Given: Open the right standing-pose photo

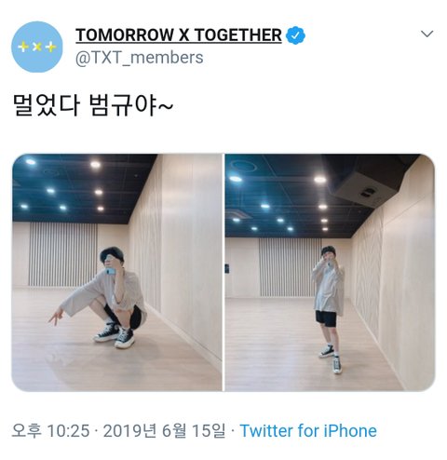Looking at the screenshot, I should (330, 273).
